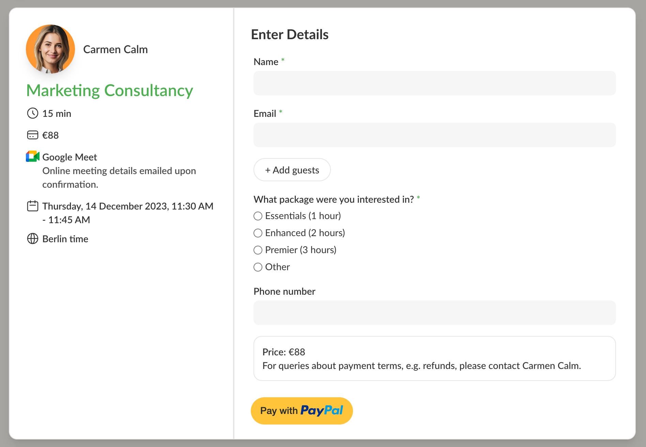
Task: Focus the Email input field
Action: (x=434, y=135)
